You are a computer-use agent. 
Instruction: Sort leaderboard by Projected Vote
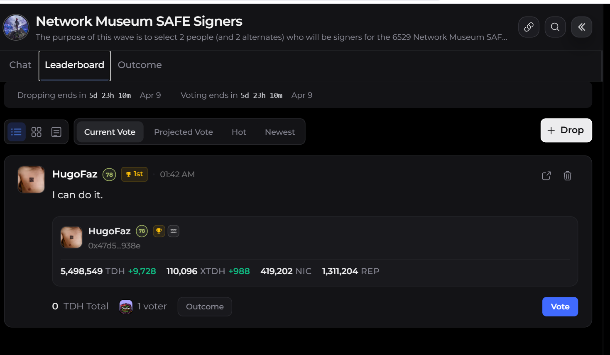(183, 132)
